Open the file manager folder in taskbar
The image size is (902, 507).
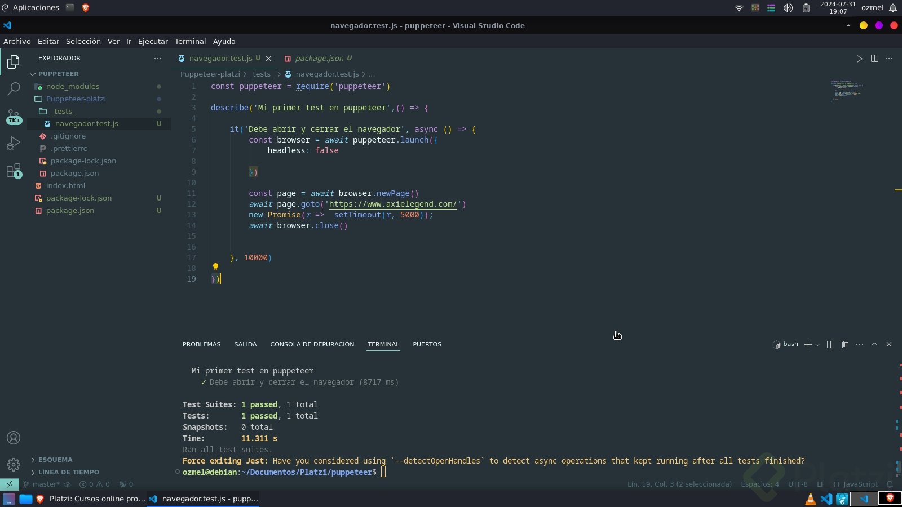(26, 499)
